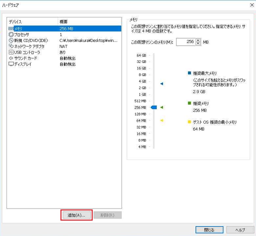Click the ディスプレイ monitor icon

click(x=11, y=64)
